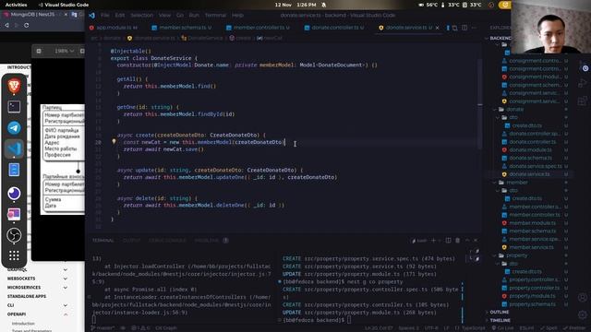Split the terminal panel

pos(448,240)
